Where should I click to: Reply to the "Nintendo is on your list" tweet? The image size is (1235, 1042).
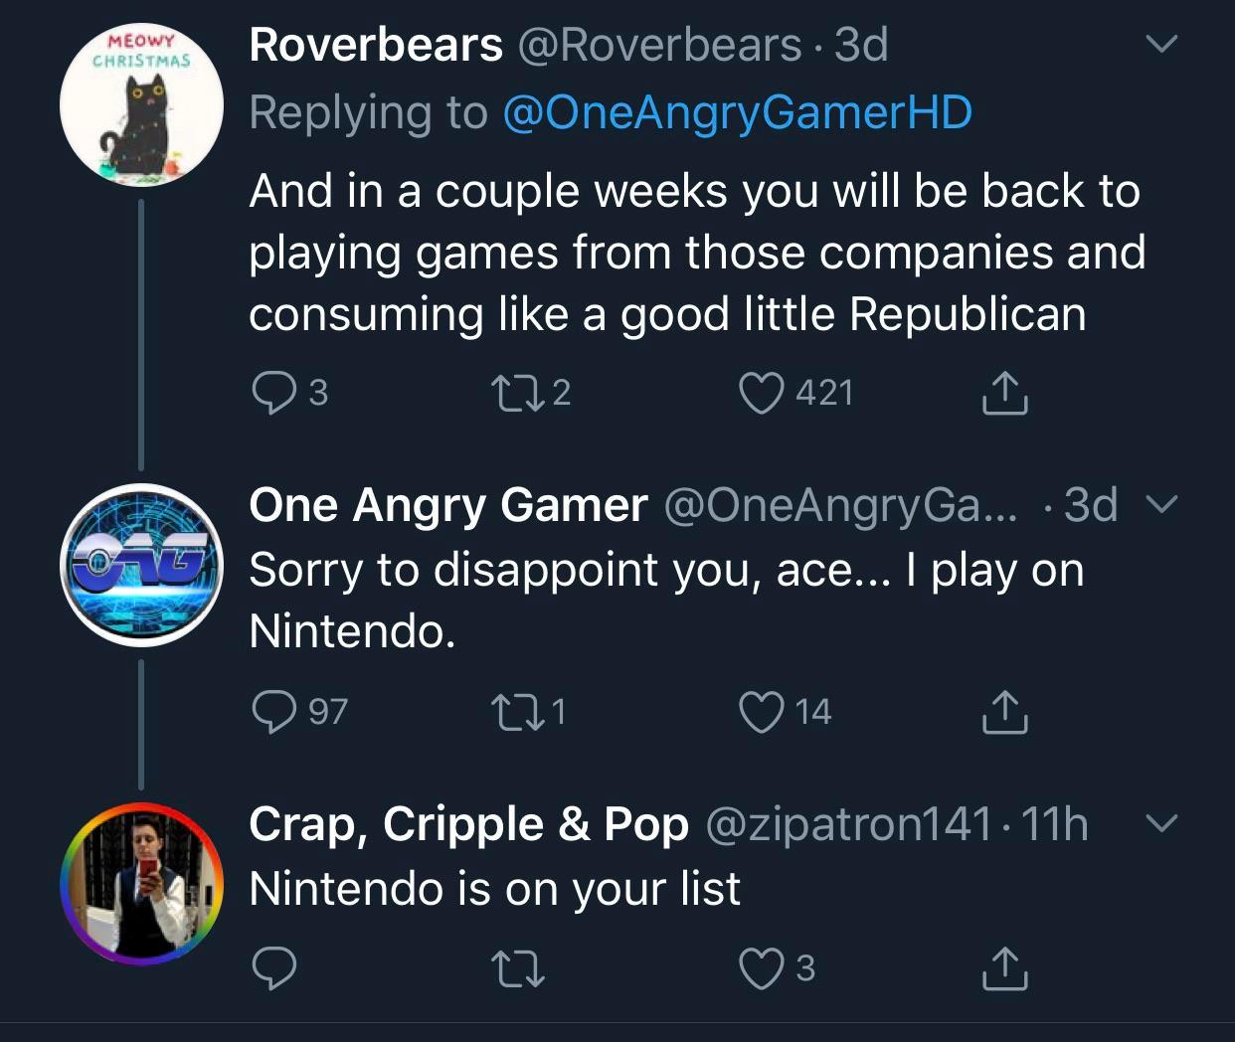click(272, 967)
